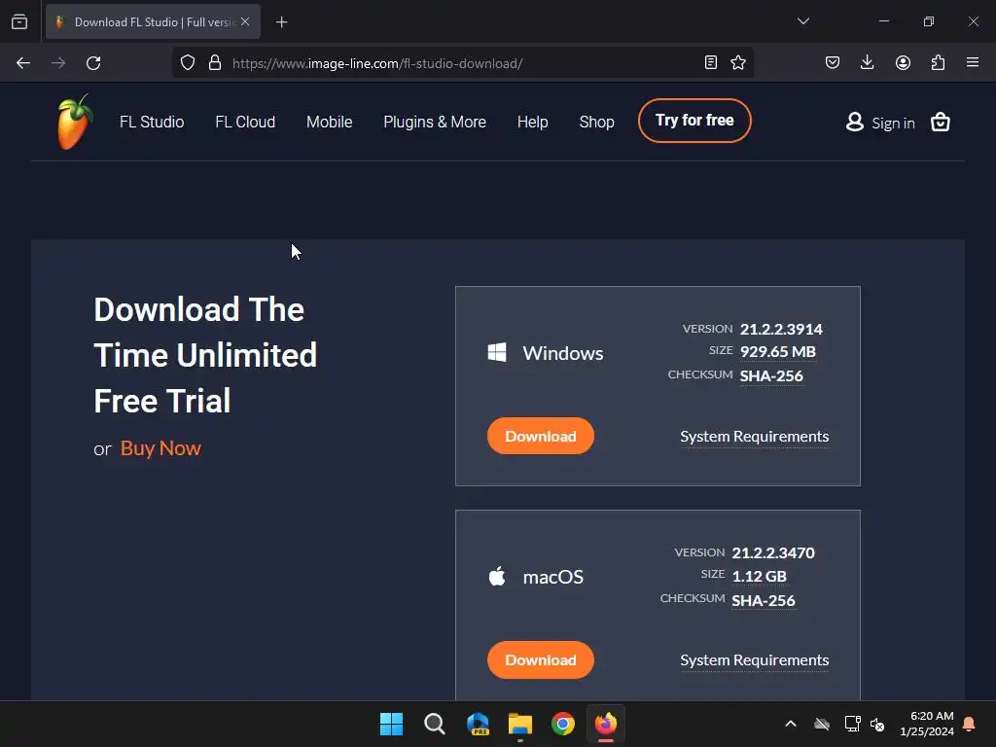The image size is (996, 747).
Task: Launch Google Chrome from taskbar
Action: pyautogui.click(x=563, y=724)
